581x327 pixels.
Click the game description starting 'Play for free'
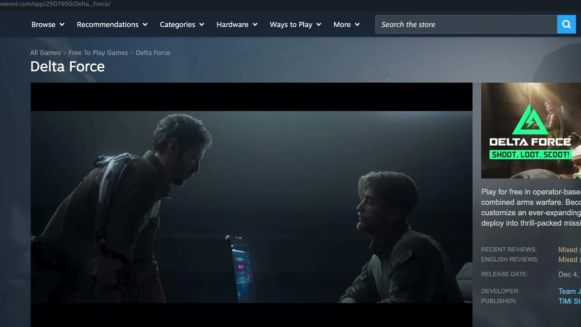531,208
